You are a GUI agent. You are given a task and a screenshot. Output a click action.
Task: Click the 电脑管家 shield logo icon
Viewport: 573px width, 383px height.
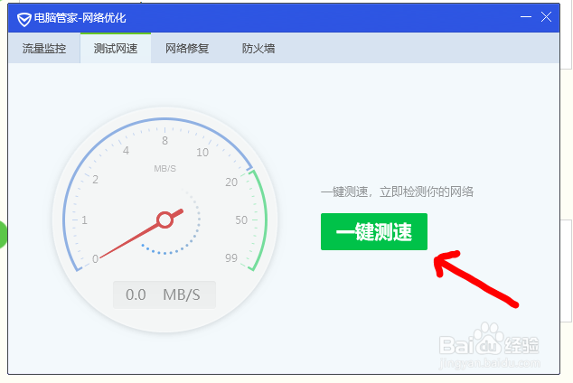point(24,19)
